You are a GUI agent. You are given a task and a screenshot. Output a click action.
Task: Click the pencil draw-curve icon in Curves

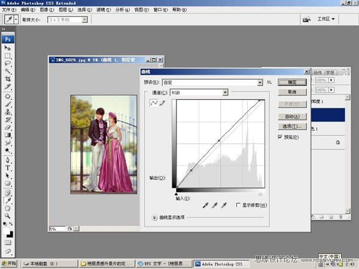tap(162, 103)
